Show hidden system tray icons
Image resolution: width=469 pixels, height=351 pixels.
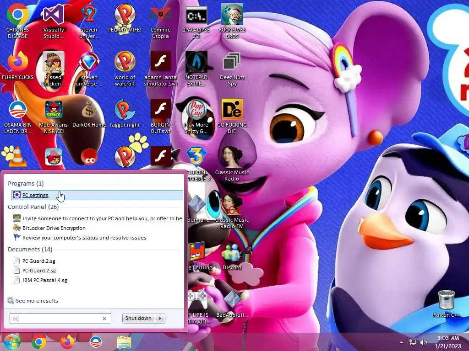401,342
